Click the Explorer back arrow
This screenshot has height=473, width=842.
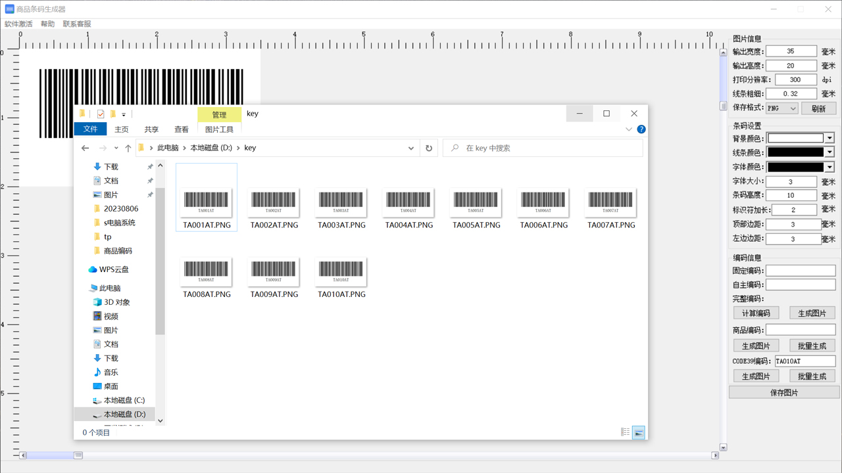pyautogui.click(x=85, y=148)
